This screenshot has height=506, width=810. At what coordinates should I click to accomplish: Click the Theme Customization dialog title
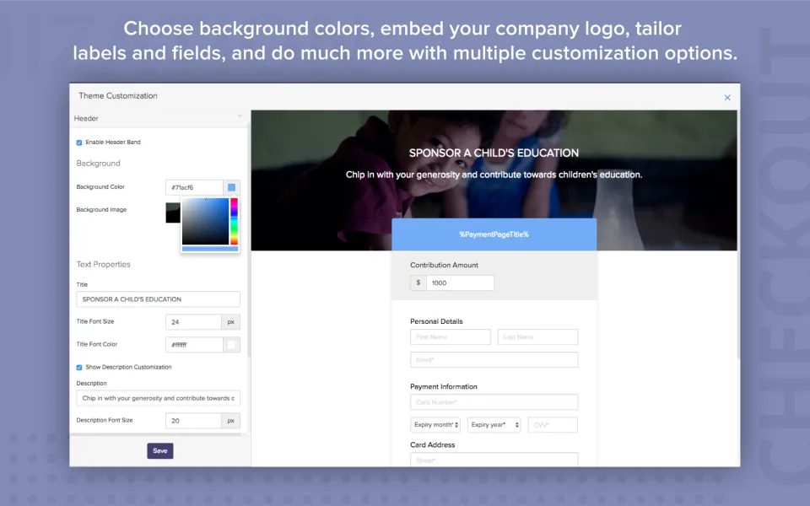[118, 96]
